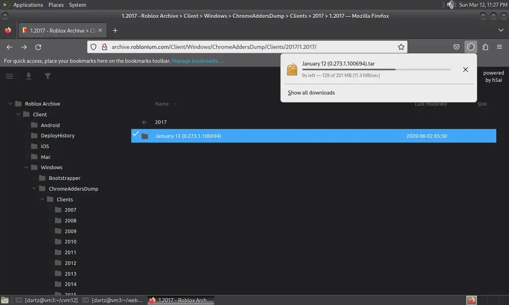This screenshot has width=509, height=305.
Task: Open the Save to Pocket icon
Action: coord(457,47)
